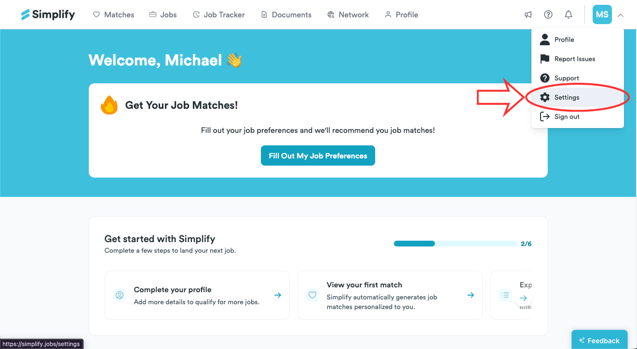Click the MS avatar badge
Screen dimensions: 637x349
tap(602, 14)
